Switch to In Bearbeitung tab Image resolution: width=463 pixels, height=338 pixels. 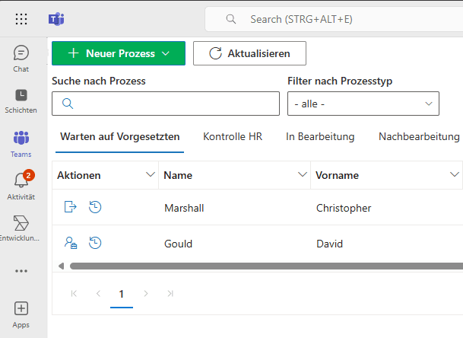(x=320, y=137)
